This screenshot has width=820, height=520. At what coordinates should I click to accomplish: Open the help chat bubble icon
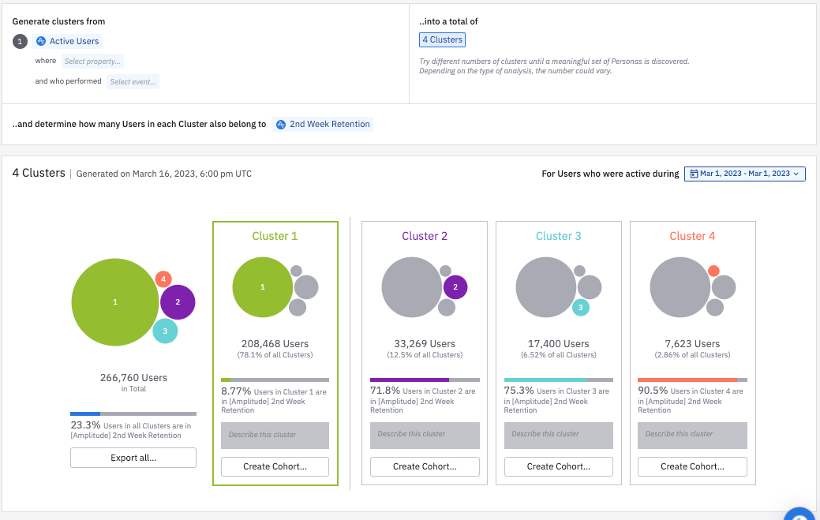(800, 514)
